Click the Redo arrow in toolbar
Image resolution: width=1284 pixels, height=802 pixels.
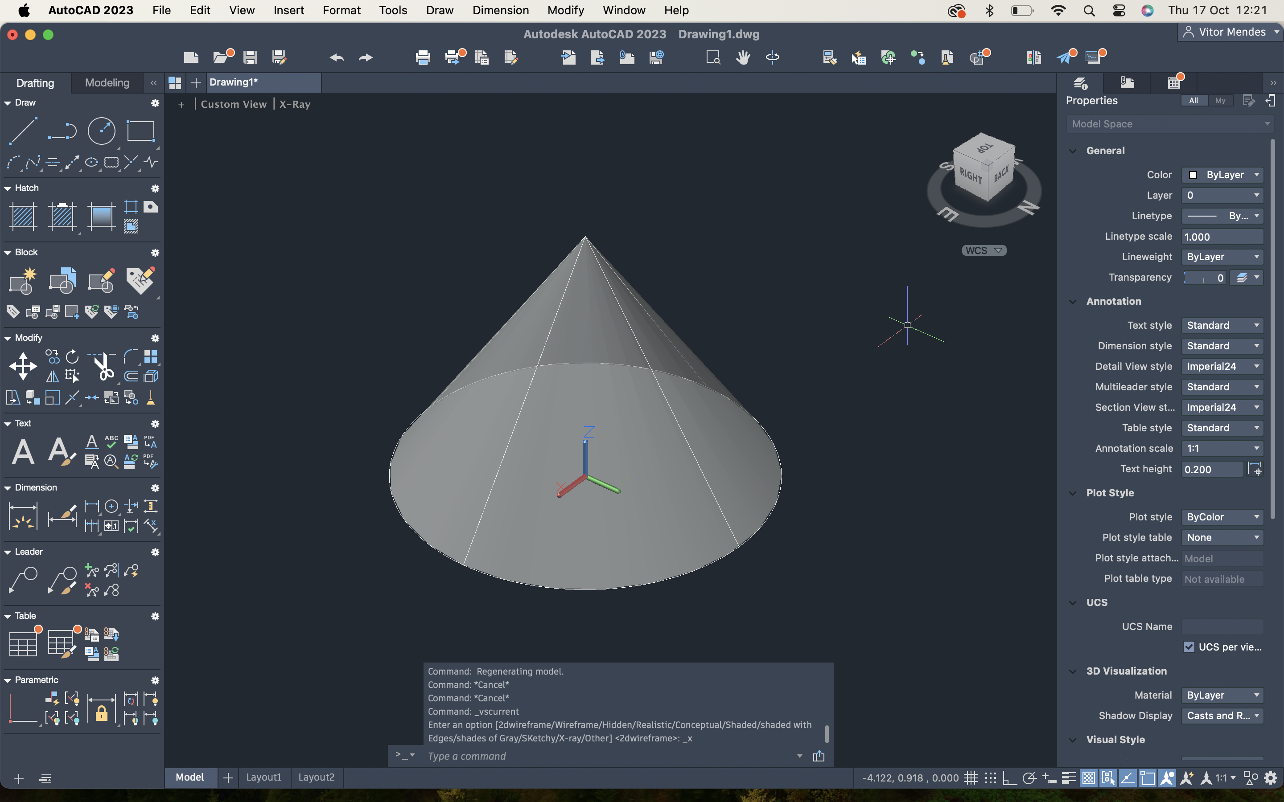(366, 57)
